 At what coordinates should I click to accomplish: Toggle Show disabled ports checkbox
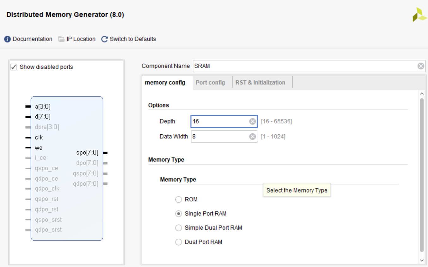point(14,67)
